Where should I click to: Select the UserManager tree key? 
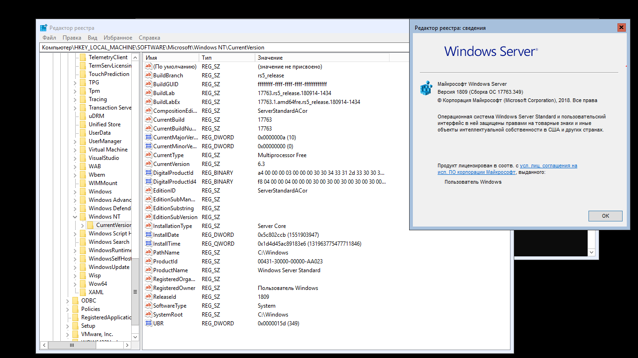pyautogui.click(x=105, y=141)
